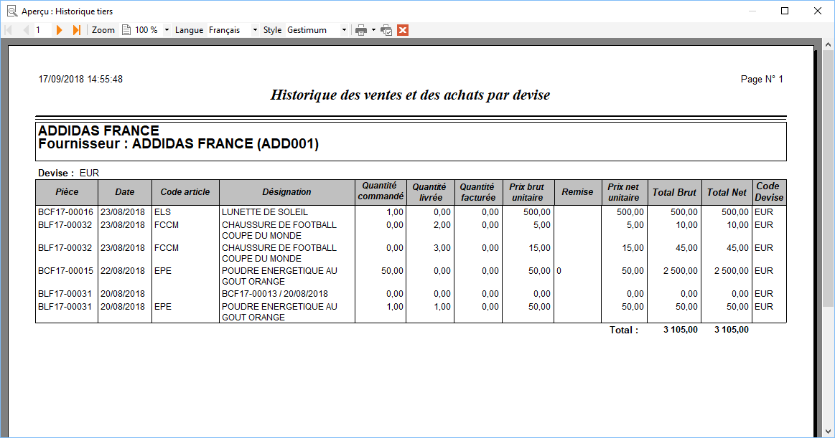The height and width of the screenshot is (438, 835).
Task: Click the 'Total :' label below the table
Action: tap(624, 330)
